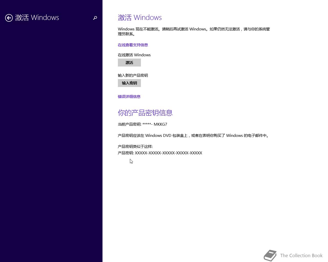This screenshot has height=262, width=328.
Task: Click the 输入密钥 button
Action: click(x=129, y=83)
